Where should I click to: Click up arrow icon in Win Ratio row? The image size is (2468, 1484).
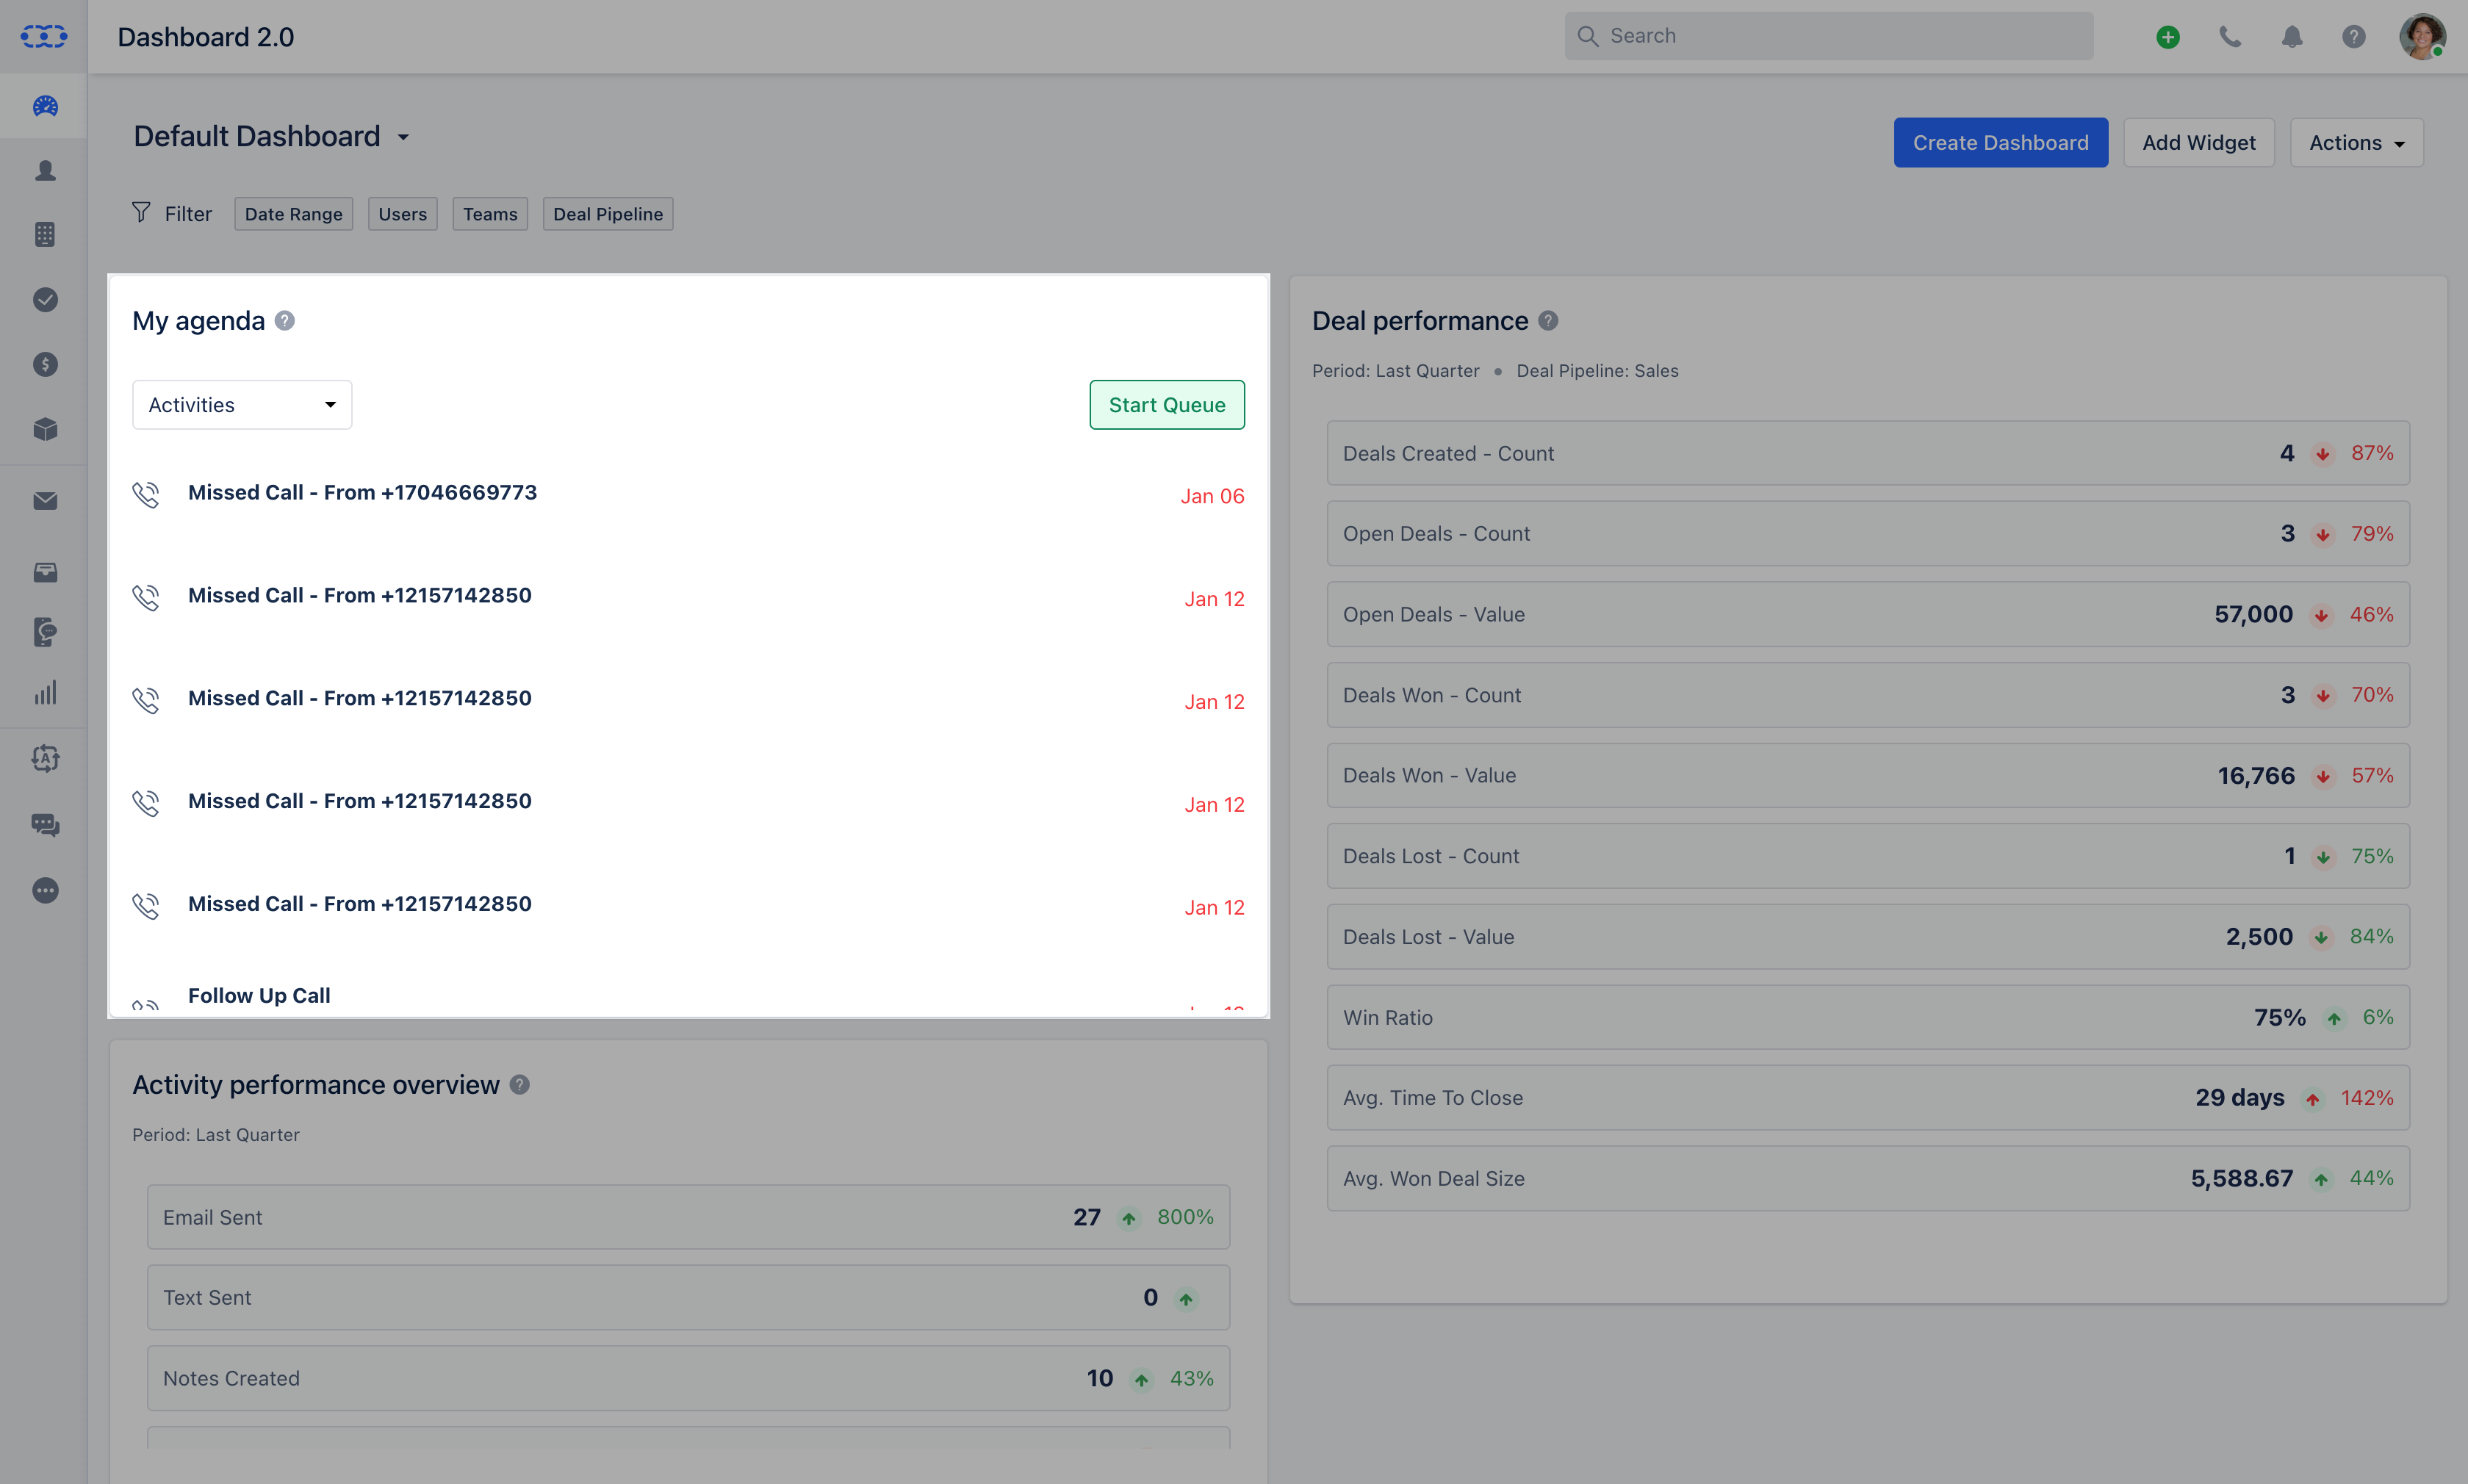(2334, 1019)
